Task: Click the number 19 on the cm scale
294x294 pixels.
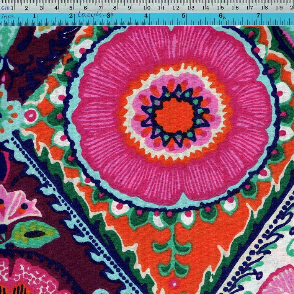Action: [x=279, y=8]
